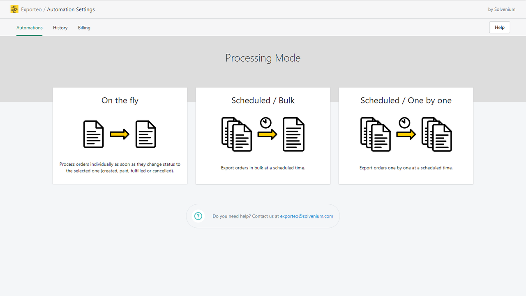Image resolution: width=526 pixels, height=296 pixels.
Task: Click the Automations tab
Action: (x=29, y=28)
